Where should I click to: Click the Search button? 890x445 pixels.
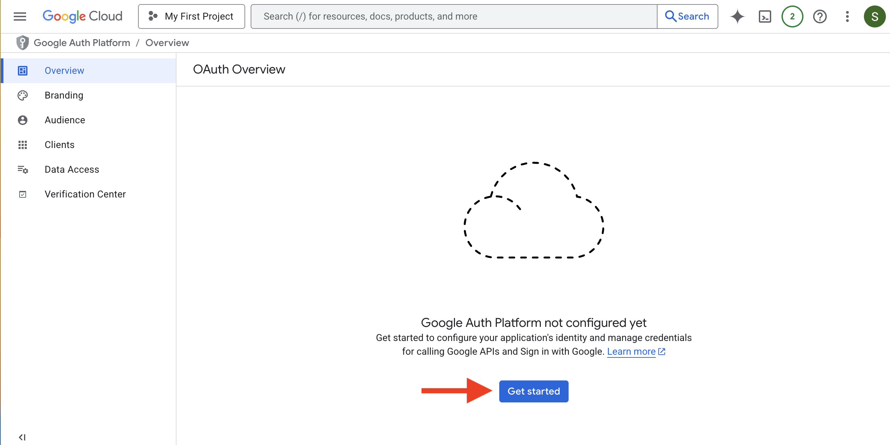pyautogui.click(x=687, y=16)
